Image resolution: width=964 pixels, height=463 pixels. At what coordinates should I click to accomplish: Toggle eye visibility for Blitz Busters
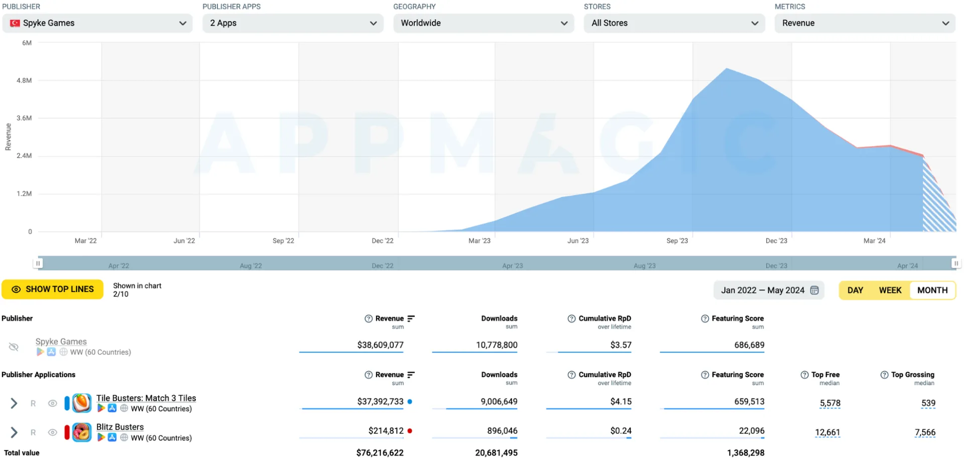click(52, 432)
